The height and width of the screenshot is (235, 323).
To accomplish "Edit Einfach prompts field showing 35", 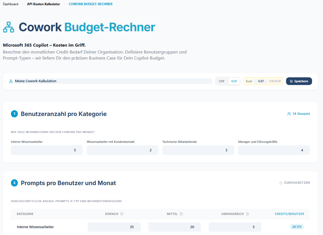I will pyautogui.click(x=114, y=227).
